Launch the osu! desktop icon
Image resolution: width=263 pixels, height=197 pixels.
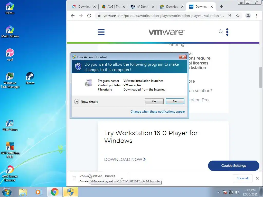[x=10, y=55]
